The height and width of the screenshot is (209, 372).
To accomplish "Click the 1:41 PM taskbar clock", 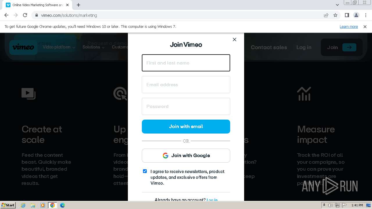I will (x=357, y=205).
